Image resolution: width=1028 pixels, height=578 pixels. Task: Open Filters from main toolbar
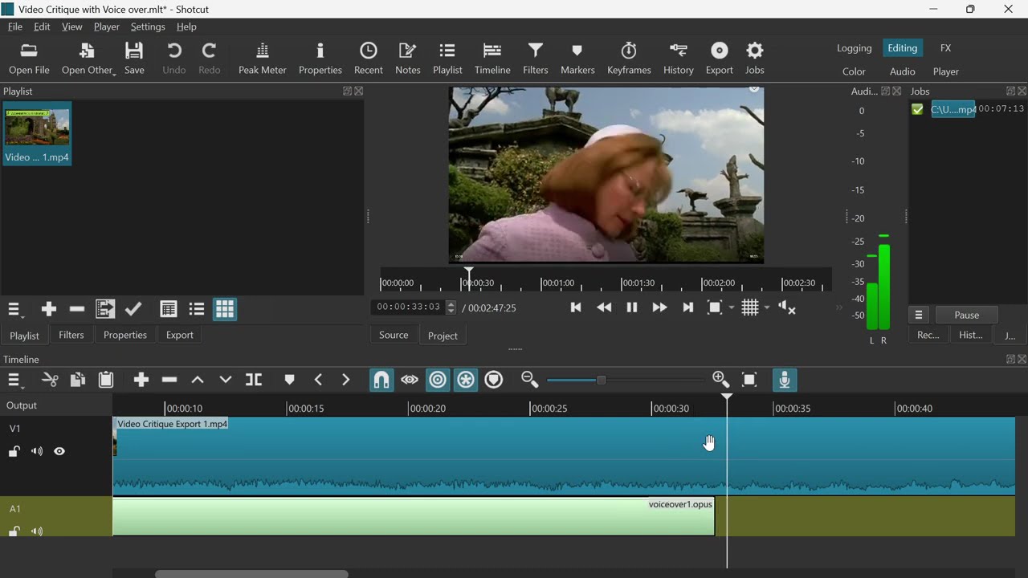click(x=535, y=59)
